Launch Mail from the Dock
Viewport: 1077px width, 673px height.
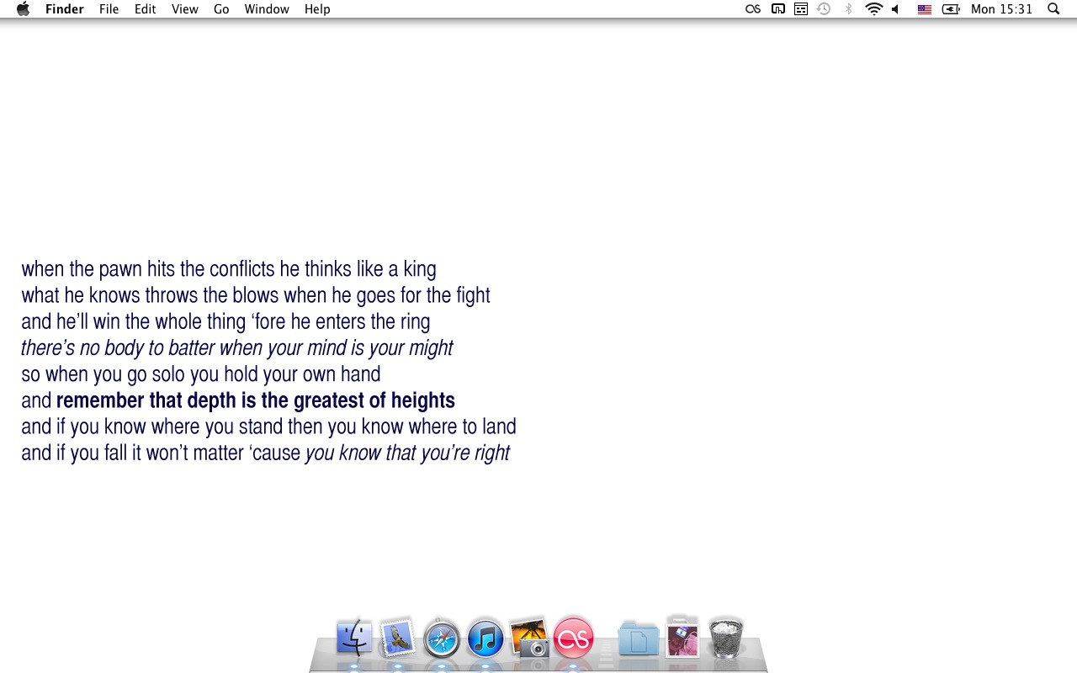click(398, 639)
